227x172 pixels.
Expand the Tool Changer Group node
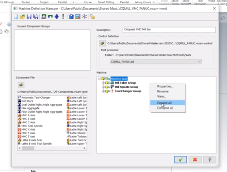click(103, 91)
